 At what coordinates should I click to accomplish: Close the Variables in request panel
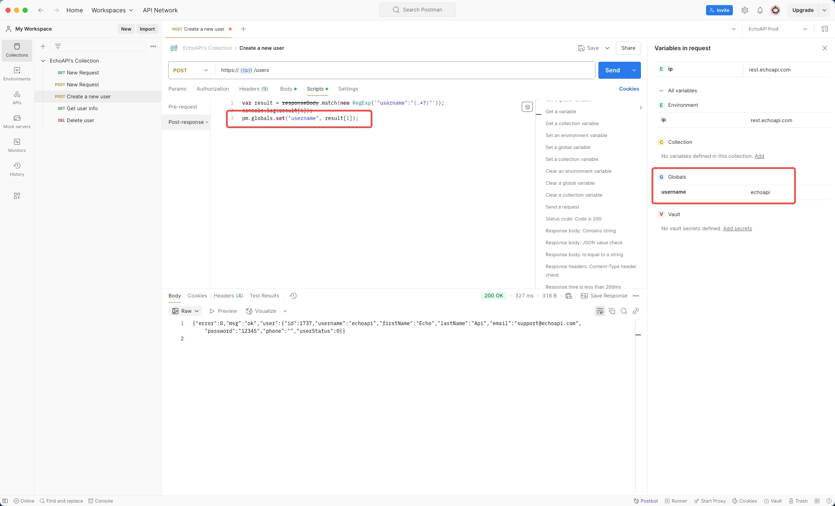pyautogui.click(x=825, y=48)
